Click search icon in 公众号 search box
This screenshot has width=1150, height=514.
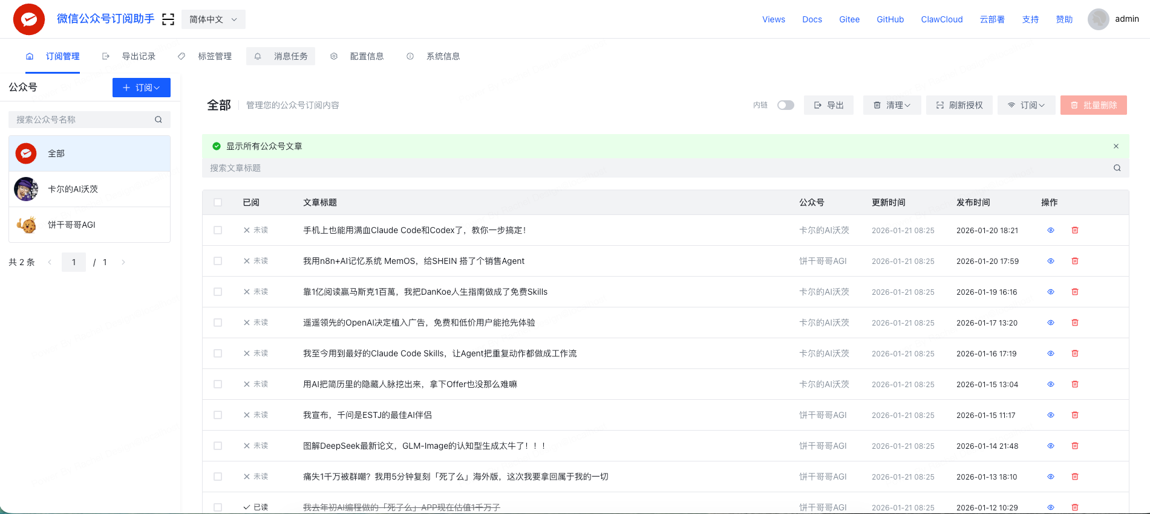click(158, 120)
